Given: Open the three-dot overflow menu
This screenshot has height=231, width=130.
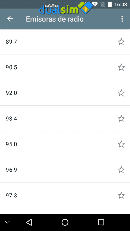Looking at the screenshot, I should 122,19.
